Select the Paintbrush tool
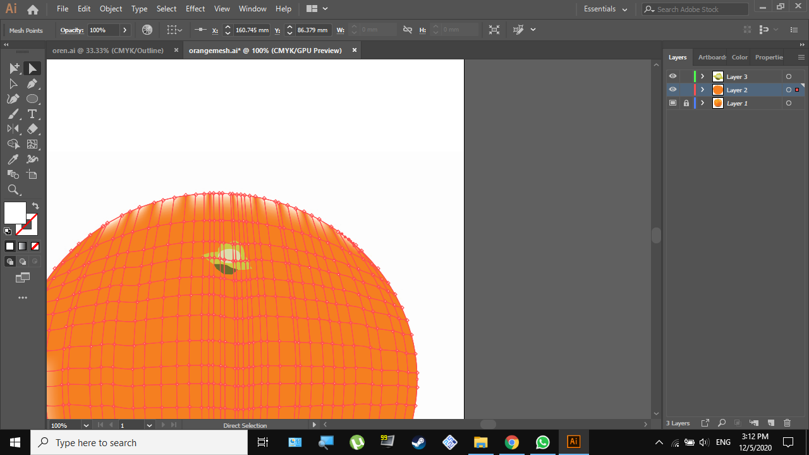Image resolution: width=809 pixels, height=455 pixels. pos(13,114)
